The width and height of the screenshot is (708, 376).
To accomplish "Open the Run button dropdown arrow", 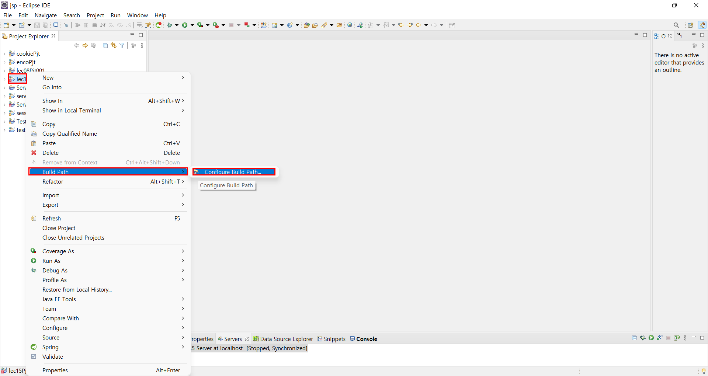I will [x=192, y=25].
